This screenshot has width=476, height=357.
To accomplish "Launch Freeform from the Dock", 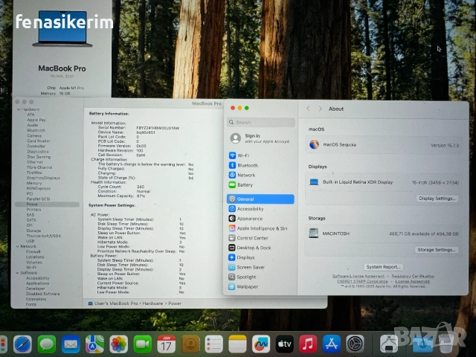I will coord(261,344).
